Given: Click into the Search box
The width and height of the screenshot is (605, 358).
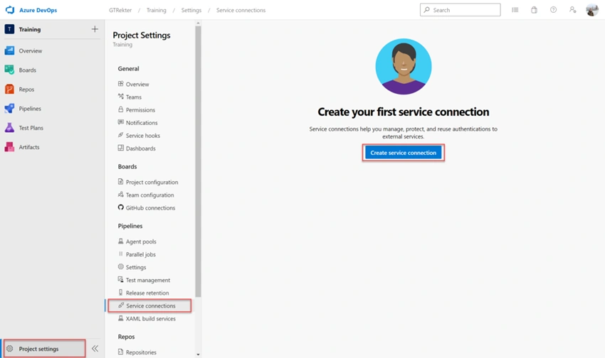Looking at the screenshot, I should pos(461,10).
